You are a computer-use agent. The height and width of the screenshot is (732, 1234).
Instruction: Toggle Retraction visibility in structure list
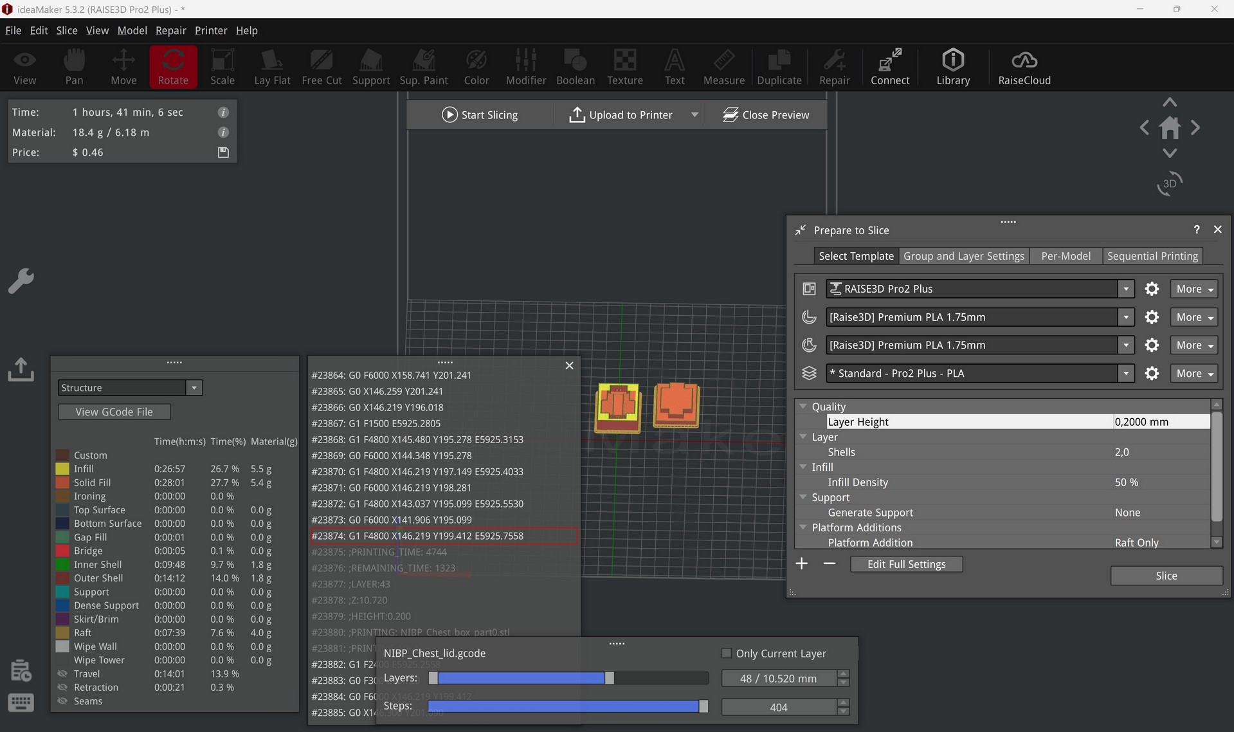coord(62,687)
